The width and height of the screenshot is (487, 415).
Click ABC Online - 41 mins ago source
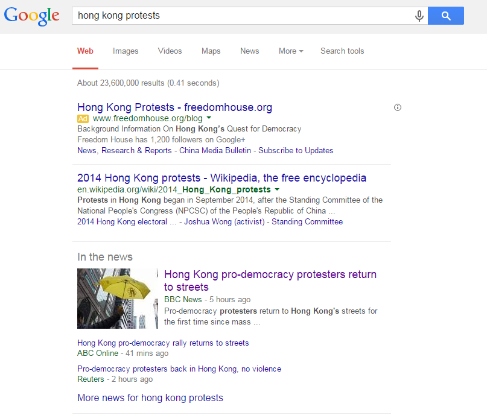123,353
